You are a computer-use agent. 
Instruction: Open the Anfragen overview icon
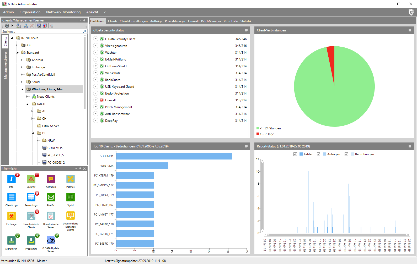(x=51, y=179)
